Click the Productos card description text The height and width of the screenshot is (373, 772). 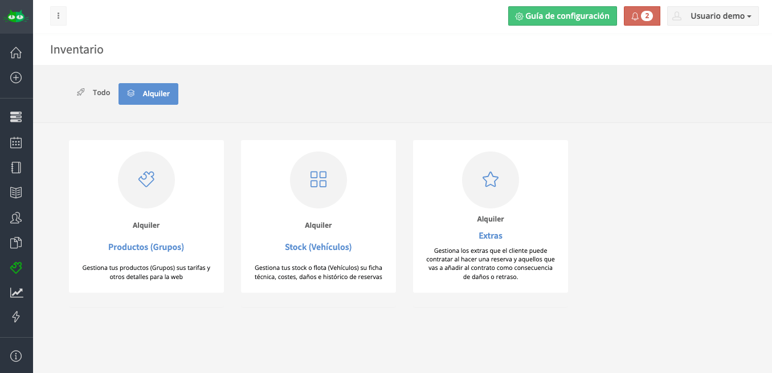[146, 272]
